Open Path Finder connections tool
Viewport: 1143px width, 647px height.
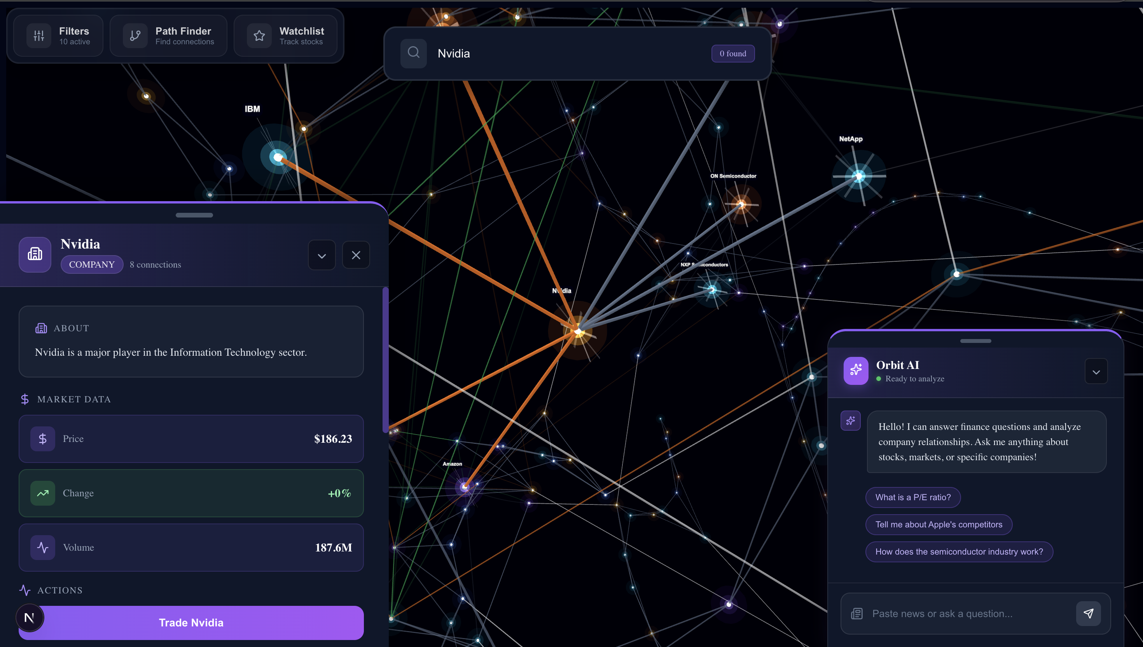coord(169,36)
